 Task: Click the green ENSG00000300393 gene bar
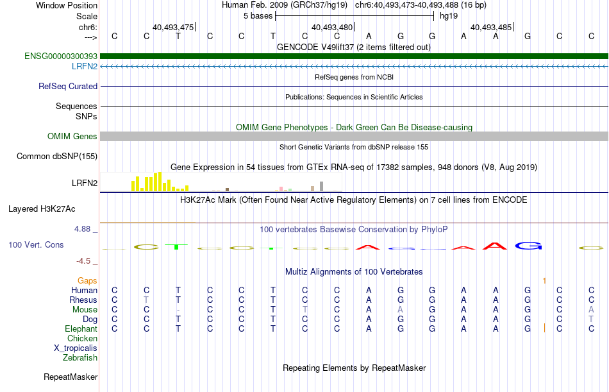354,56
